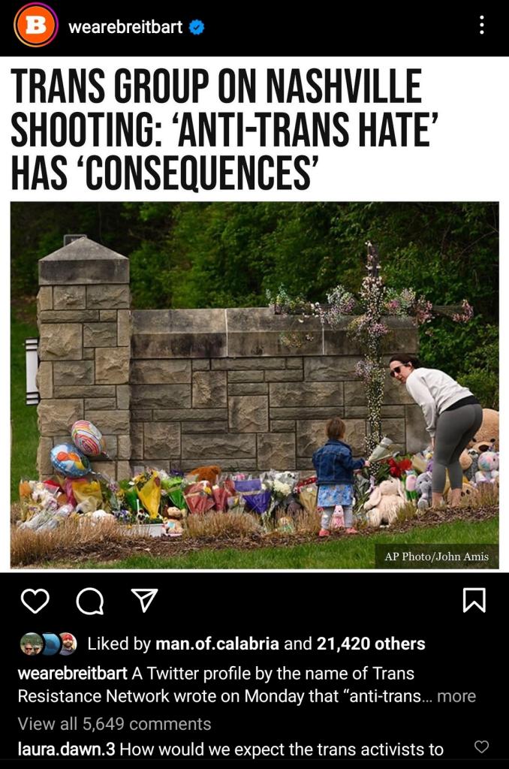View all 5,649 comments
509x769 pixels.
pos(114,724)
